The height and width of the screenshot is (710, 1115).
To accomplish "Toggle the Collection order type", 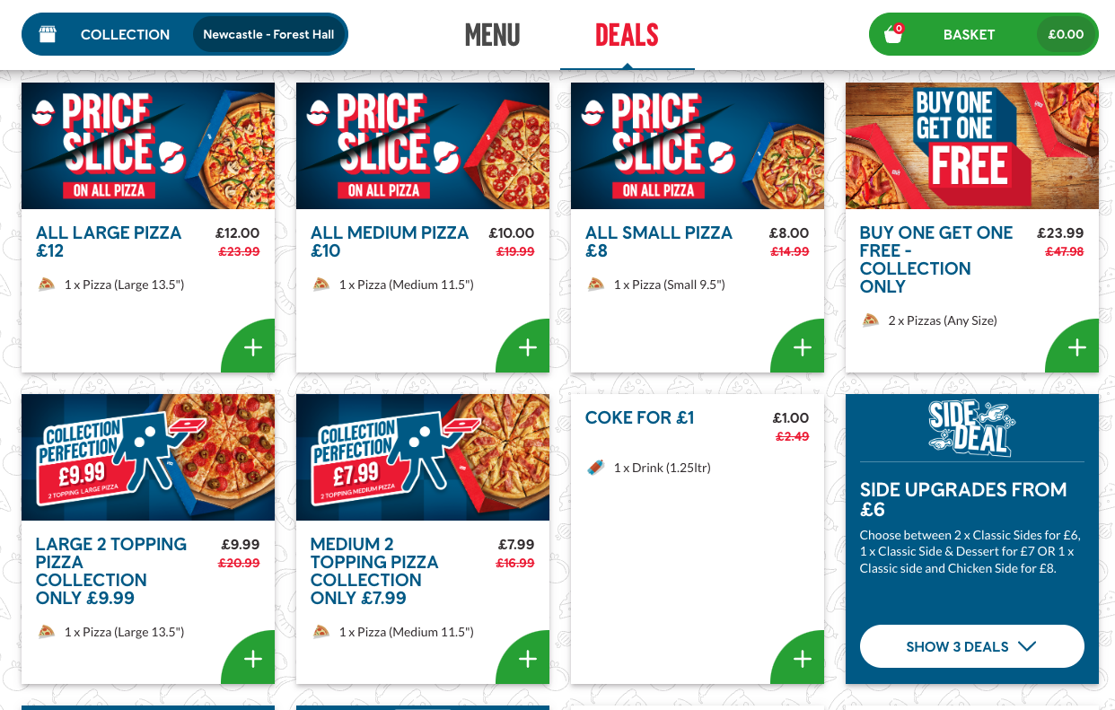I will pyautogui.click(x=125, y=34).
